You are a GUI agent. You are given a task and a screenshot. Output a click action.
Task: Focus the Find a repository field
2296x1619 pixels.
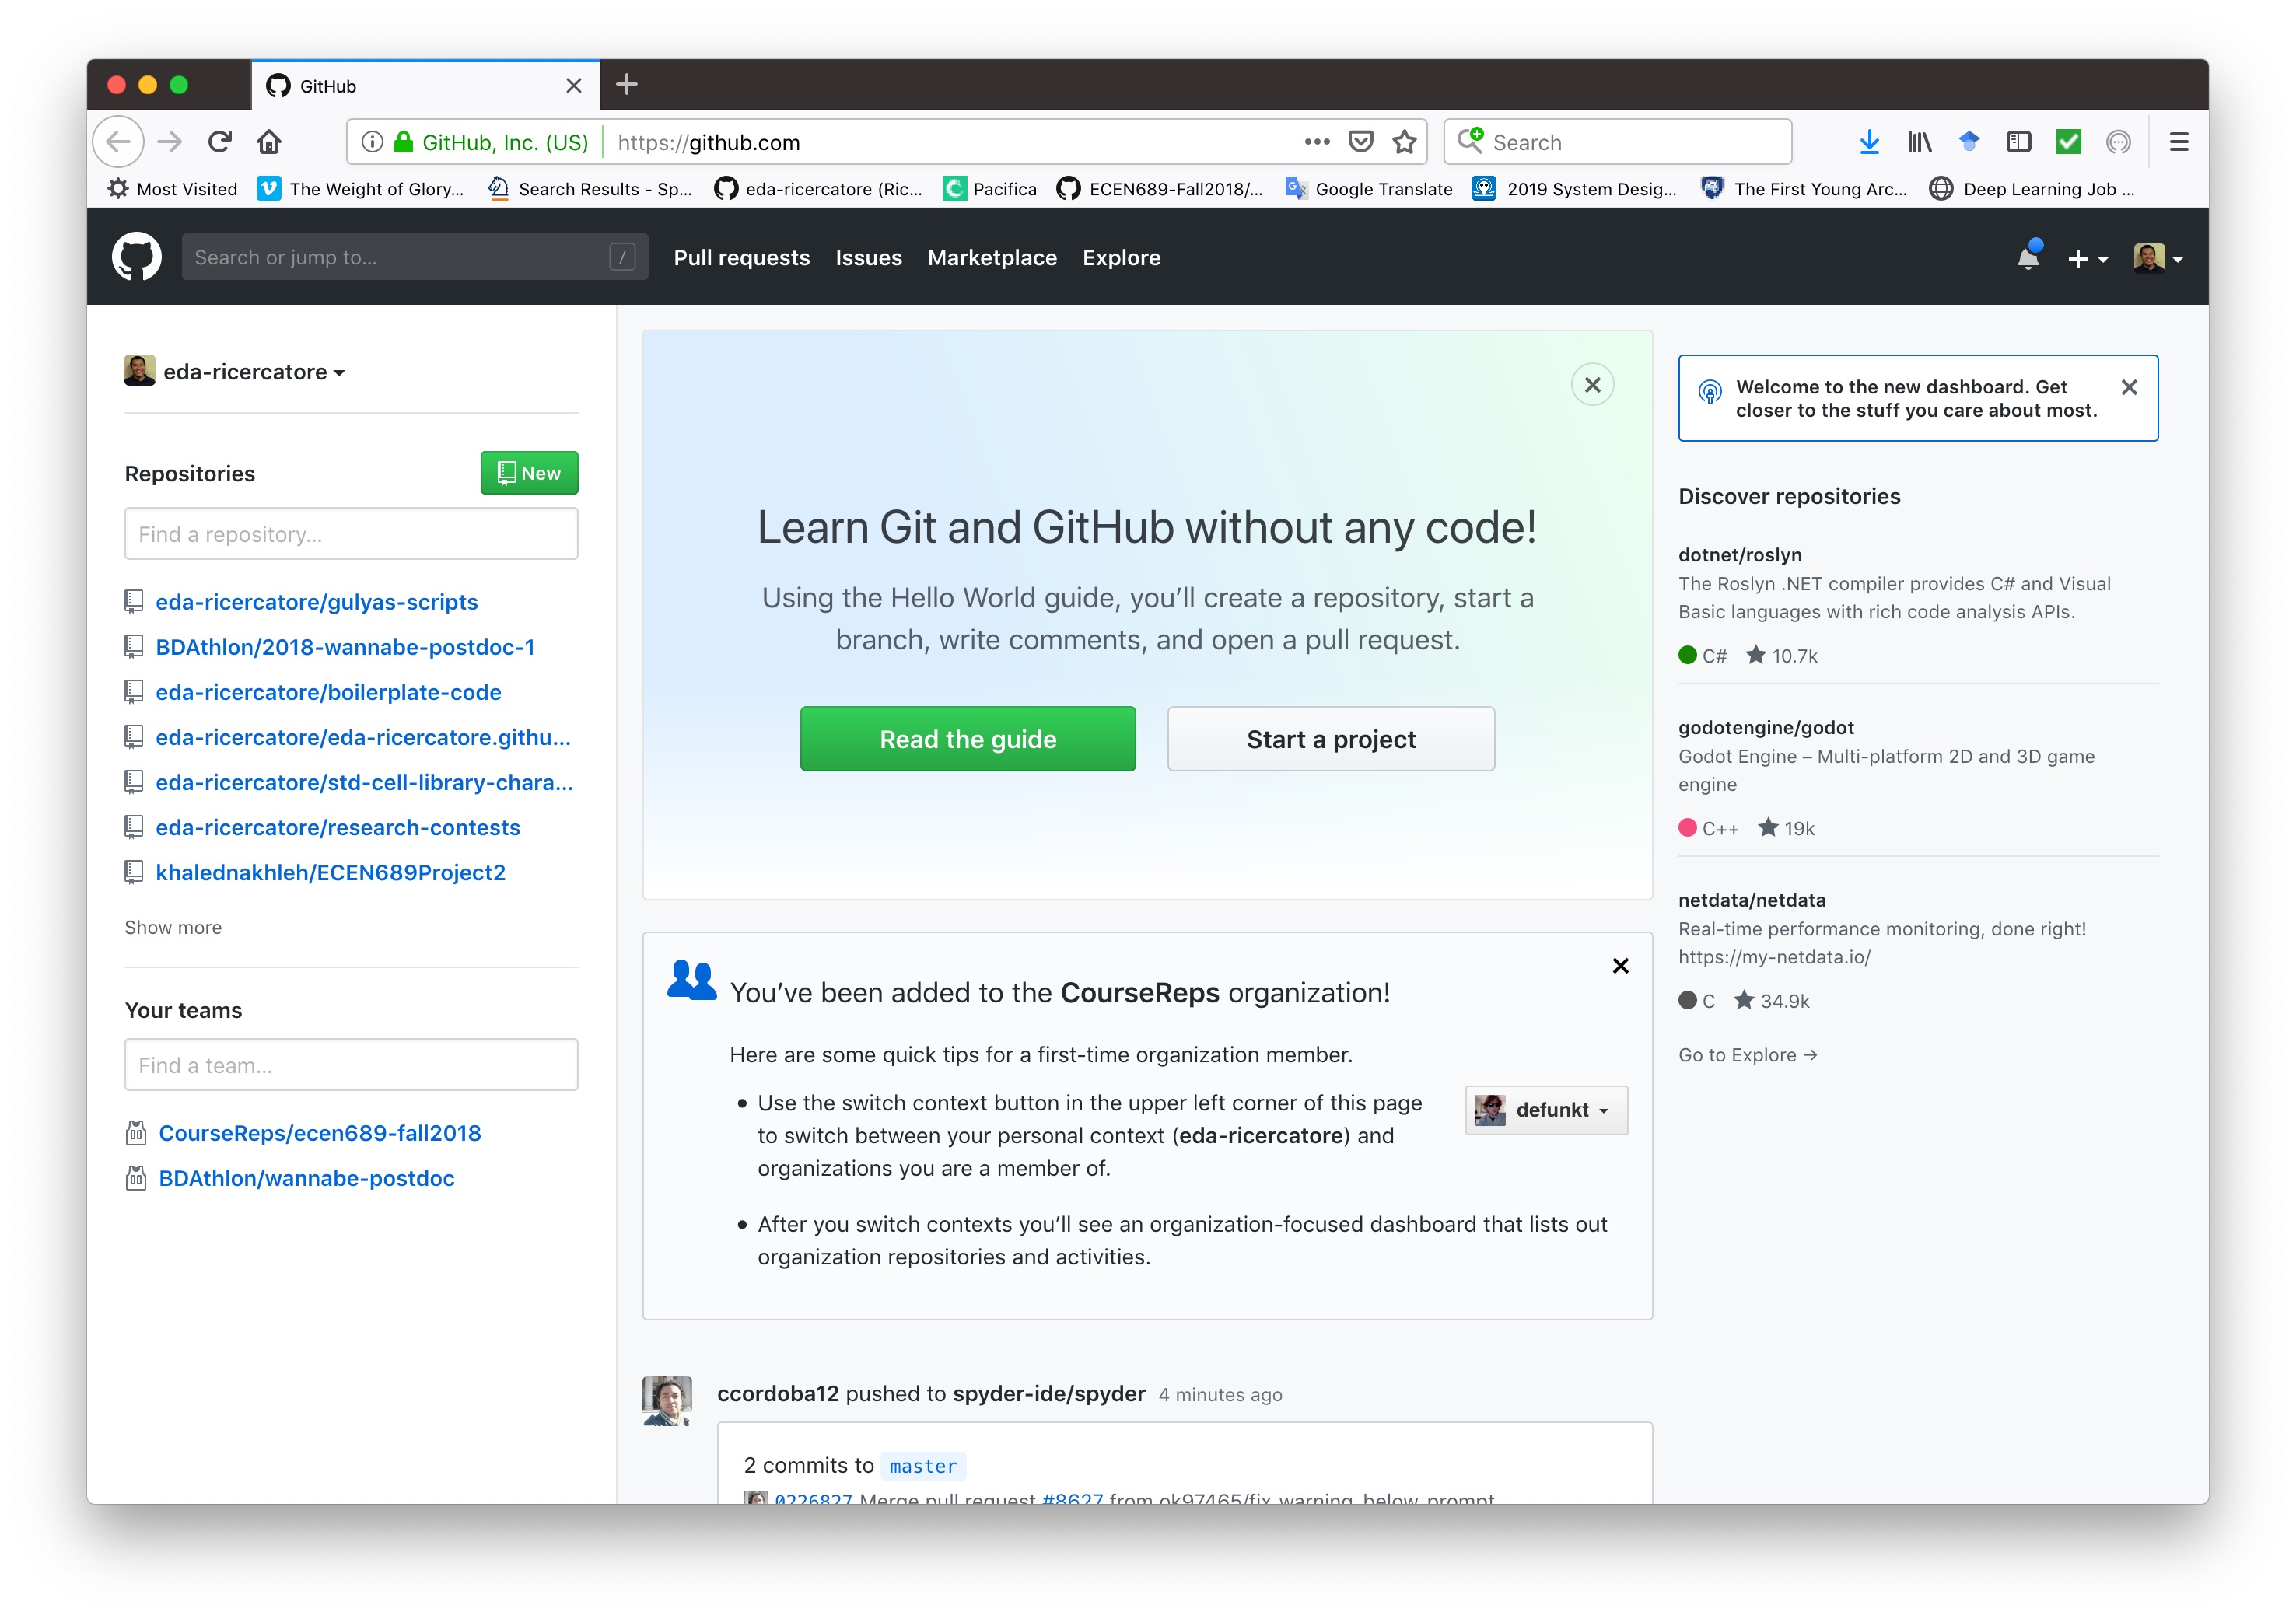coord(351,533)
